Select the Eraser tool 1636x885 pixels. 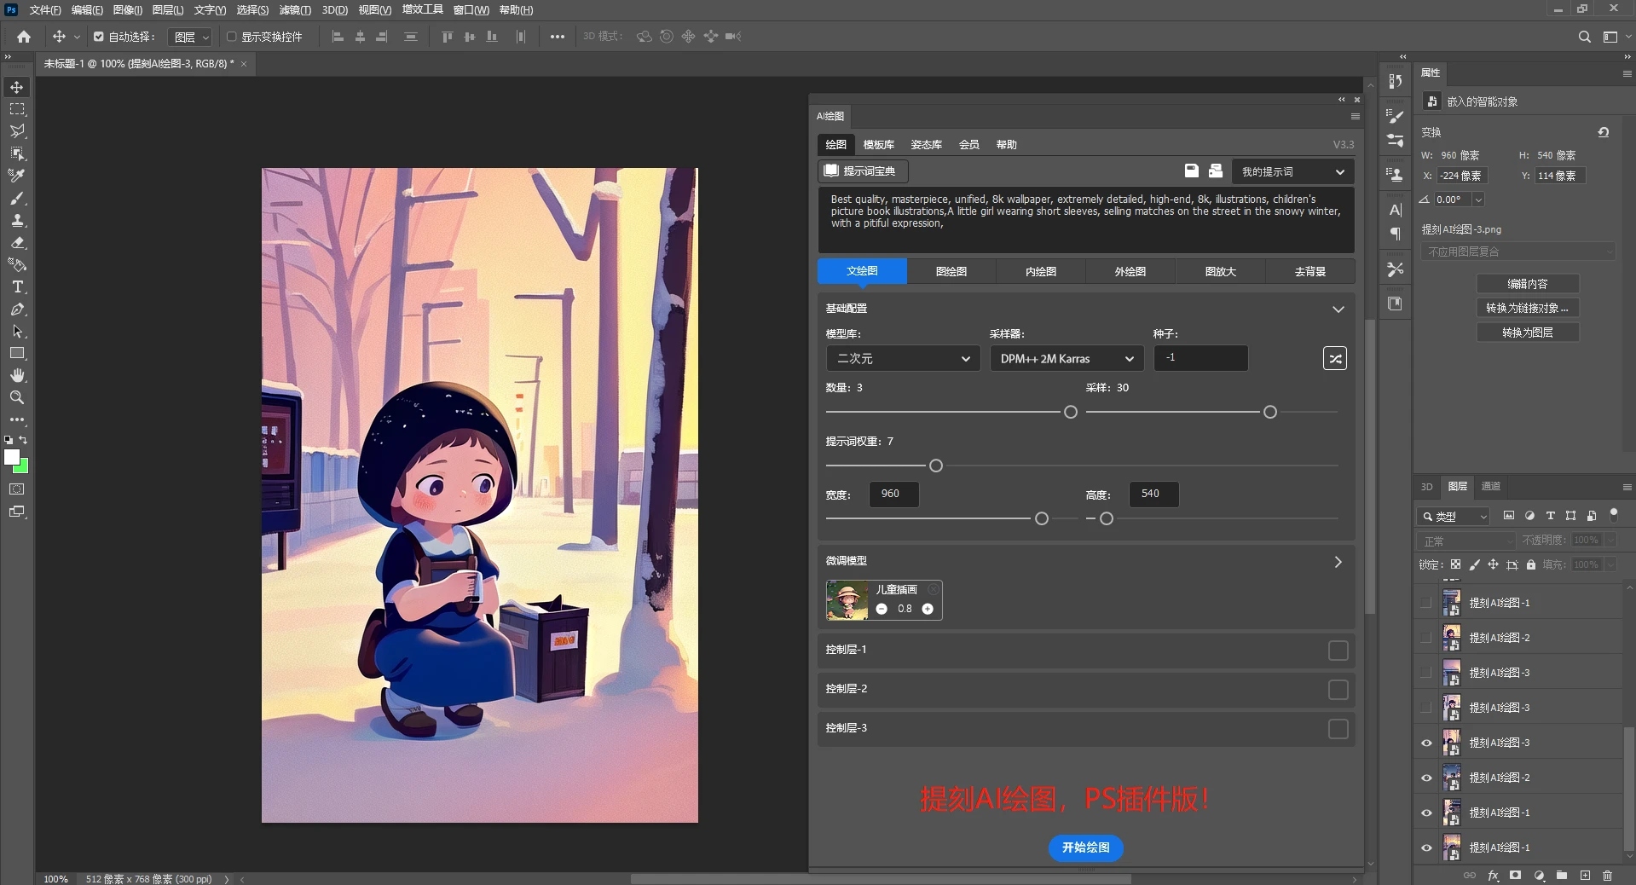(17, 243)
